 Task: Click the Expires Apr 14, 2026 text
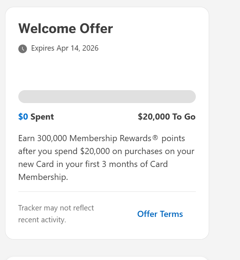click(65, 48)
